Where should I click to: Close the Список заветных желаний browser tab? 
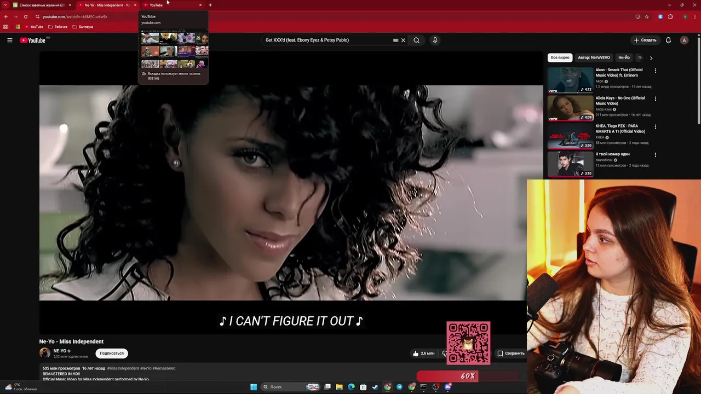click(x=70, y=5)
